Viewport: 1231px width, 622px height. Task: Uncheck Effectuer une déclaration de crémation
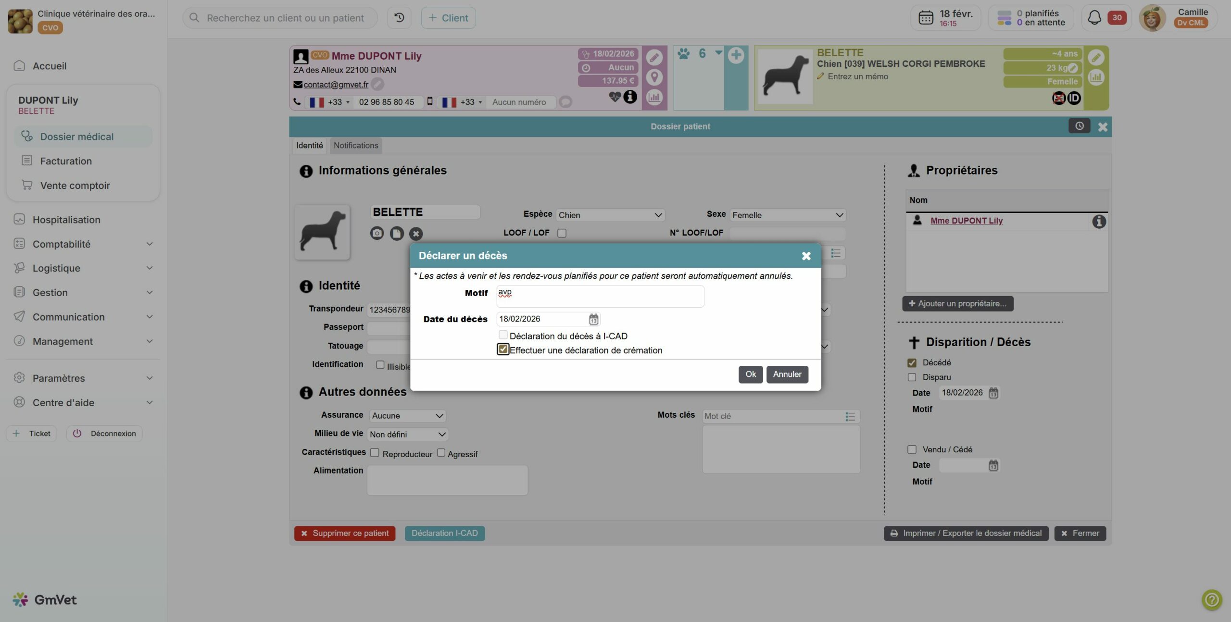503,349
